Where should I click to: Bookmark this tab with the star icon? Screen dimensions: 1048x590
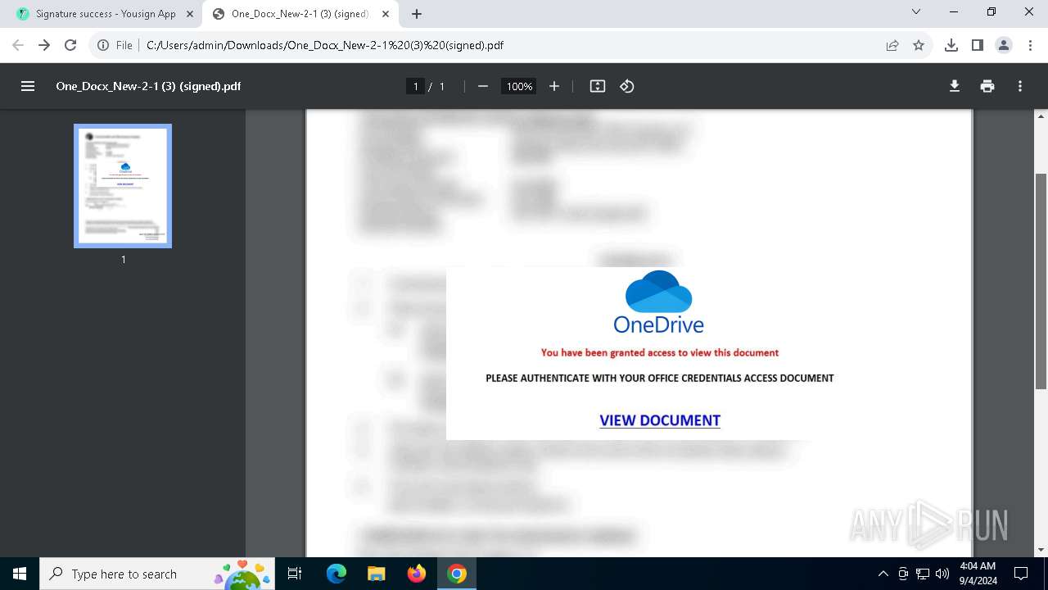[x=919, y=45]
